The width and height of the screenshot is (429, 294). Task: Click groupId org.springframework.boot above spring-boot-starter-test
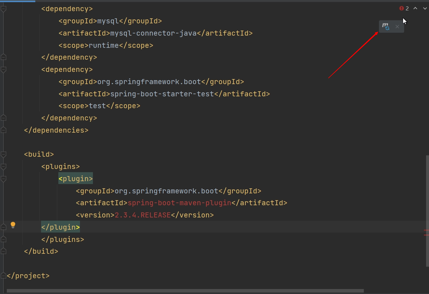tap(149, 82)
